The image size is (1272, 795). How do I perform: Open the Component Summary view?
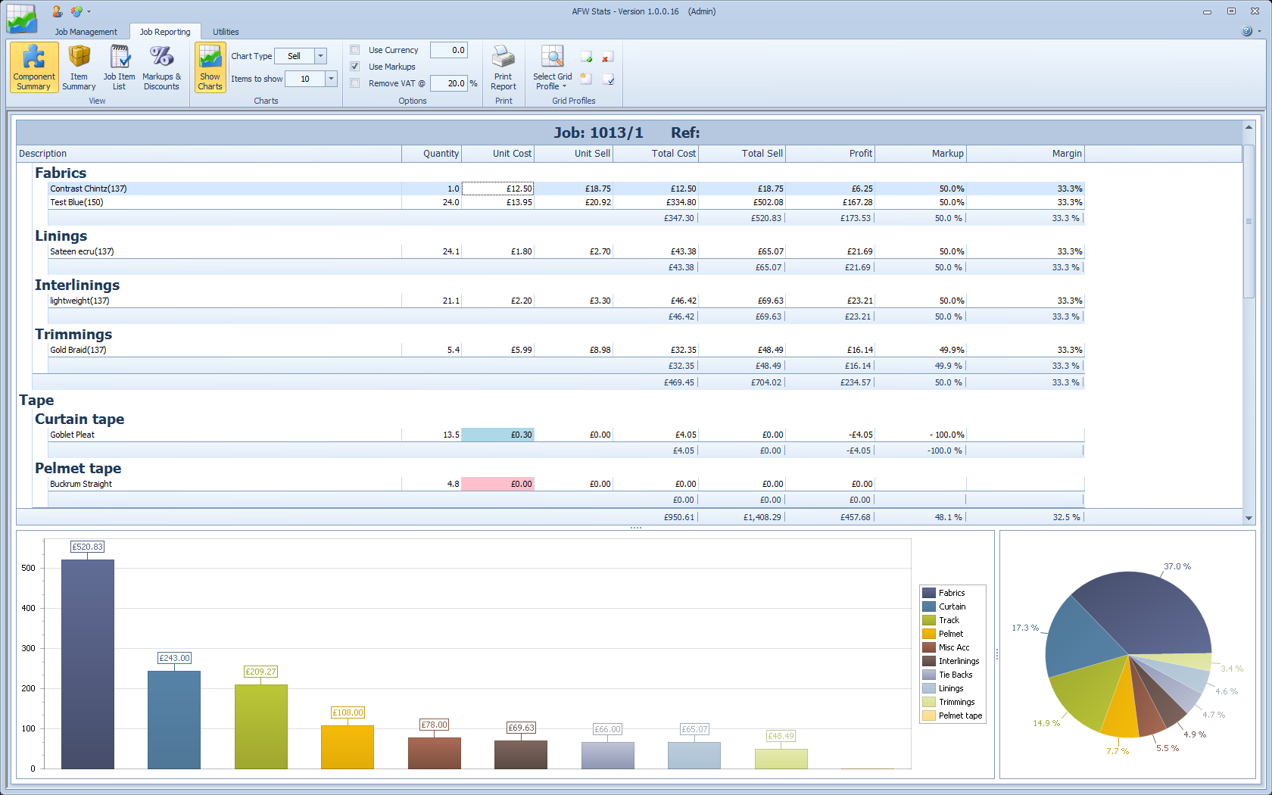tap(34, 67)
